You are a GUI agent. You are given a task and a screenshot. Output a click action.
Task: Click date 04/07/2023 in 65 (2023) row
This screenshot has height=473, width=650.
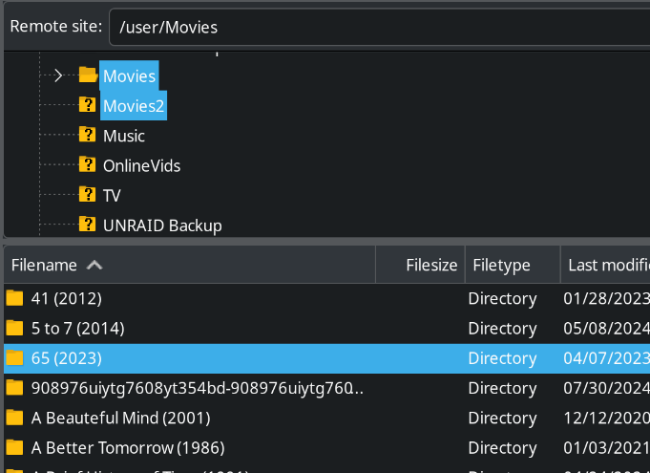tap(606, 358)
